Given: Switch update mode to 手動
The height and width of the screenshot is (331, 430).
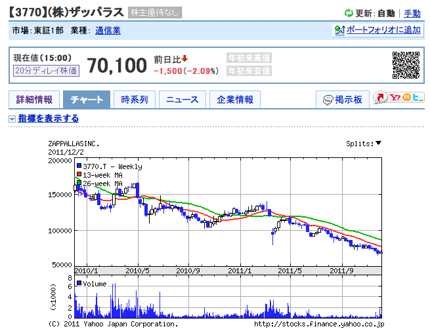Looking at the screenshot, I should [412, 13].
